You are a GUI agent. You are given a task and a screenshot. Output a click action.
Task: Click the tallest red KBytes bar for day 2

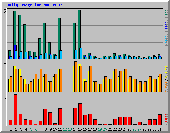coord(15,110)
